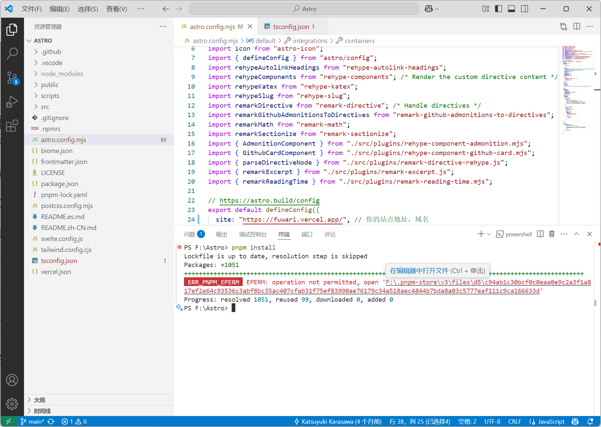Click the Astro command center search box
The width and height of the screenshot is (601, 427).
(x=304, y=9)
